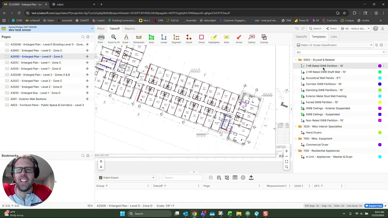This screenshot has height=218, width=388.
Task: Toggle PDF Snap setting
Action: [x=312, y=206]
